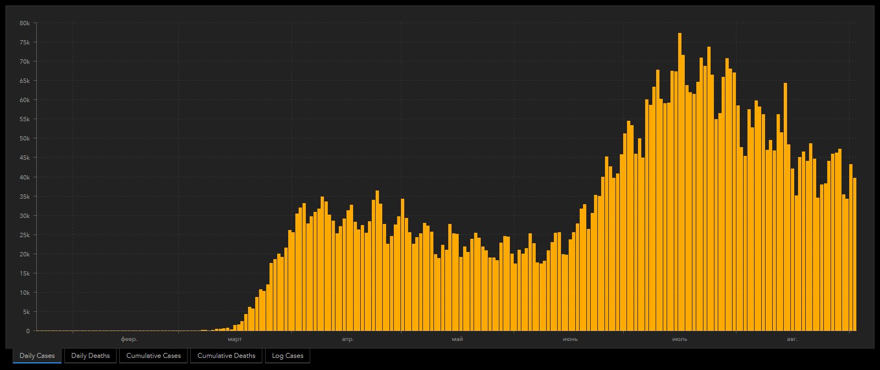This screenshot has width=880, height=370.
Task: Click the tallest bar near 77k
Action: 680,182
